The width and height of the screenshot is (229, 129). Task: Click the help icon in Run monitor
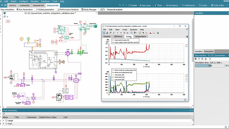tap(210, 59)
